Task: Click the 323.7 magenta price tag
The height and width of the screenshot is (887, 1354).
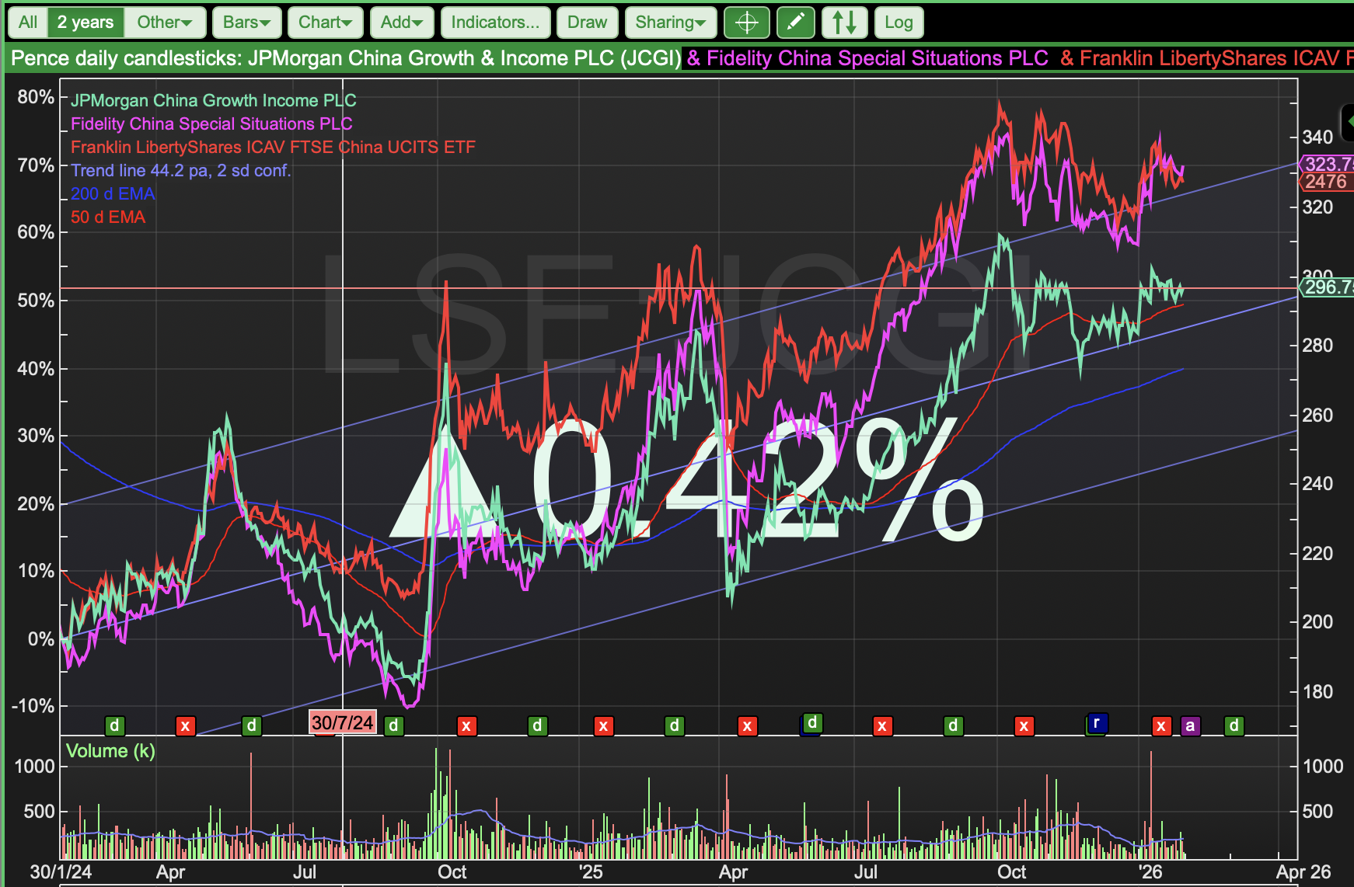Action: [1328, 164]
